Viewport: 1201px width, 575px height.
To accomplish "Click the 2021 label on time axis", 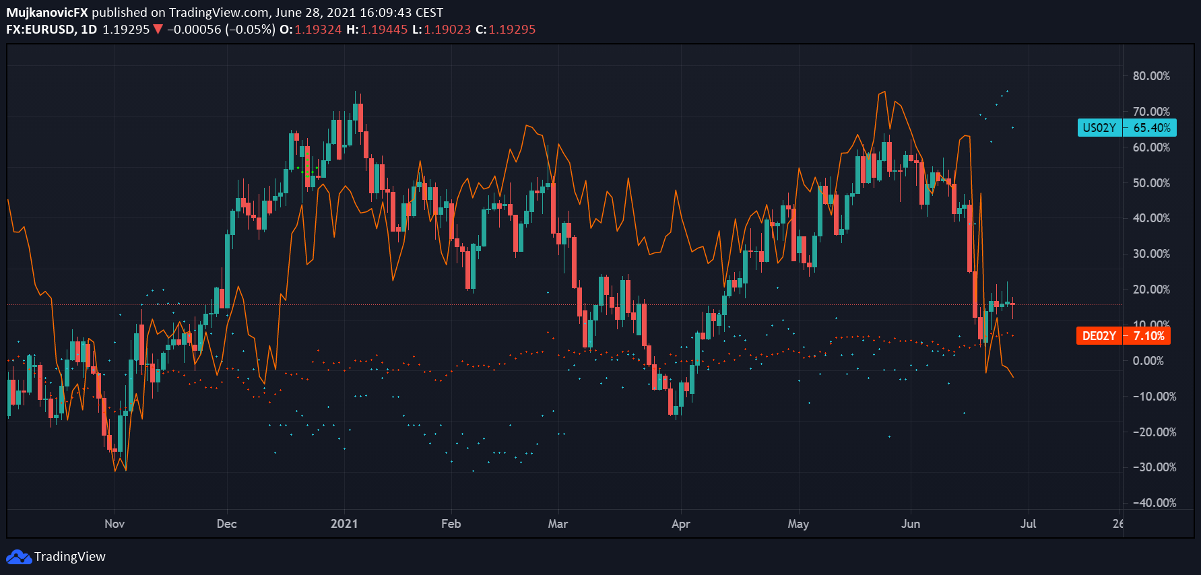I will pos(344,524).
